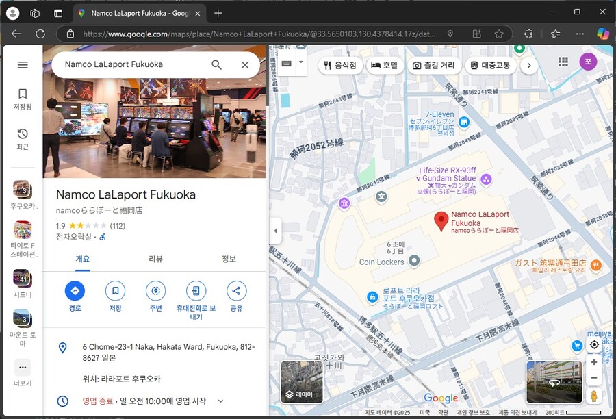This screenshot has width=616, height=419.
Task: Click the address 6 Chome-23-1 Naka text
Action: 169,352
